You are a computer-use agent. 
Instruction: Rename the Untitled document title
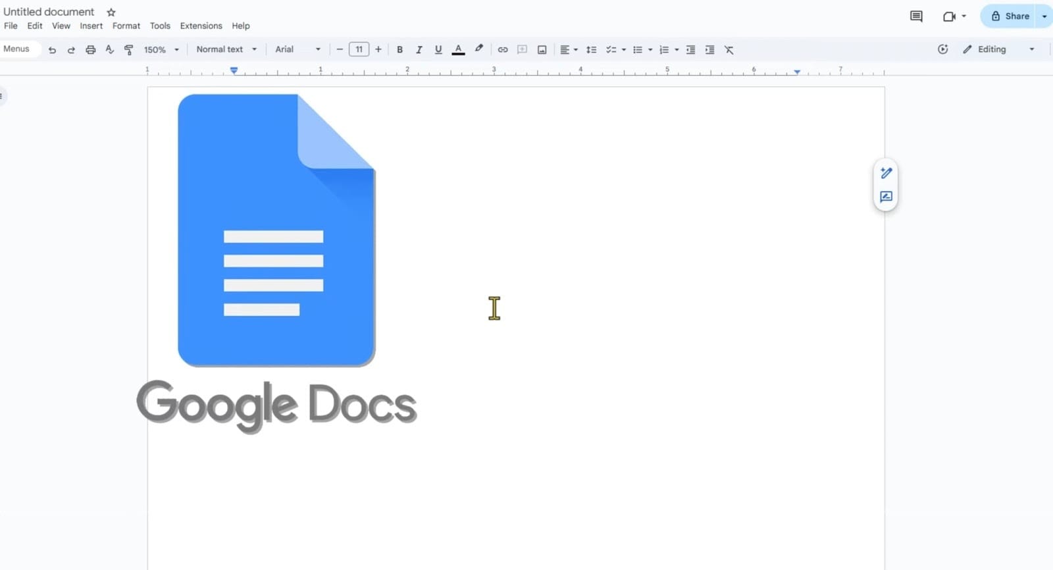click(x=49, y=12)
